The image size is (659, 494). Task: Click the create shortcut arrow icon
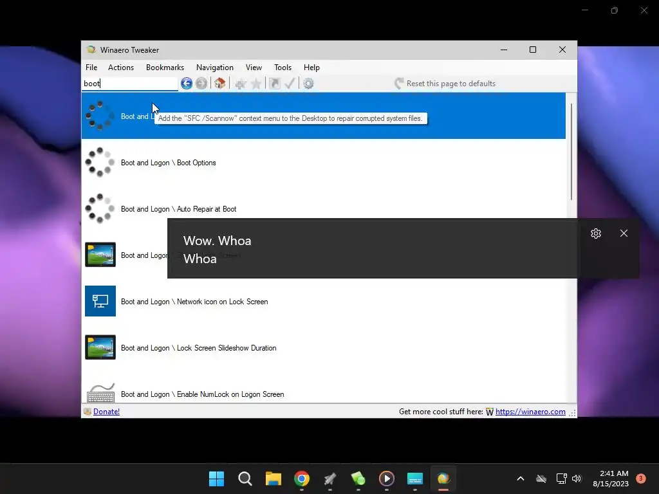274,83
